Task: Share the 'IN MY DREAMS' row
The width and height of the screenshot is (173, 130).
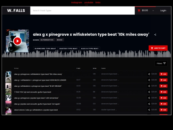Action: pyautogui.click(x=149, y=86)
